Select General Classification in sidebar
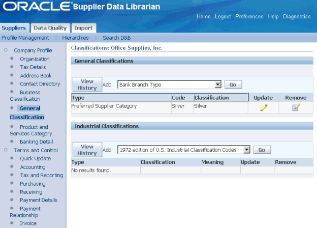Screen dimensions: 317x228 coord(27,112)
